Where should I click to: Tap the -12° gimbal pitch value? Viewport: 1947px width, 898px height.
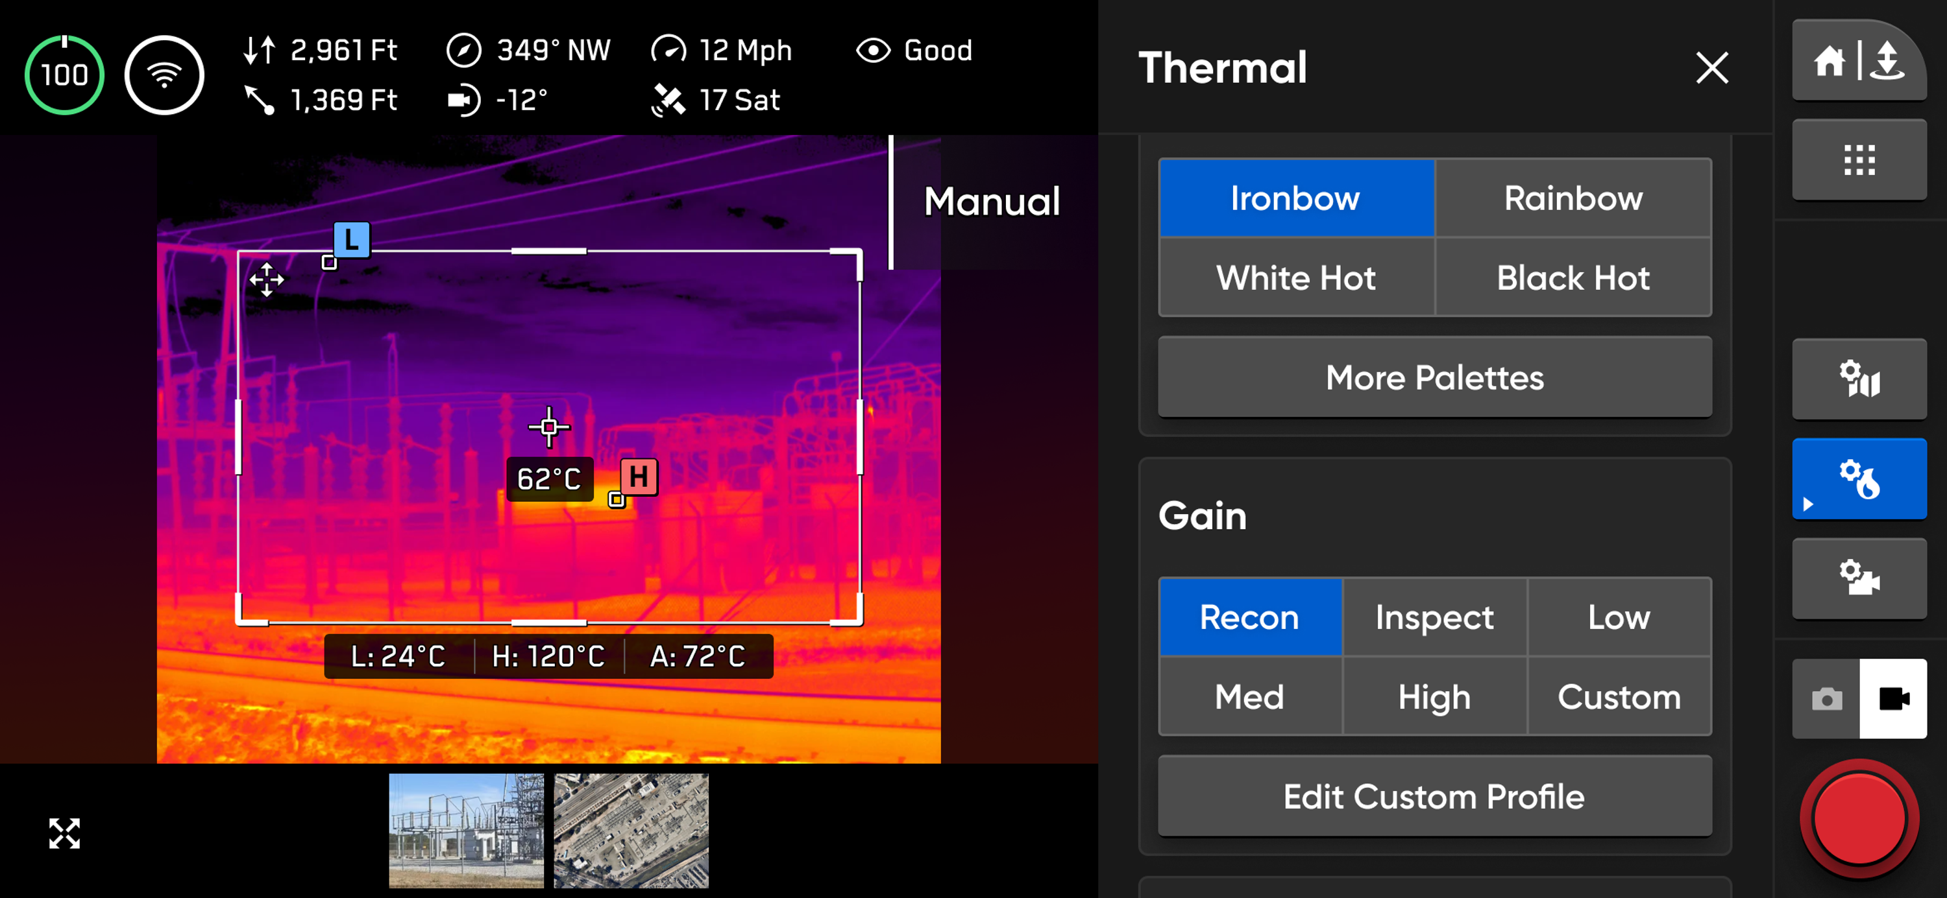coord(522,100)
